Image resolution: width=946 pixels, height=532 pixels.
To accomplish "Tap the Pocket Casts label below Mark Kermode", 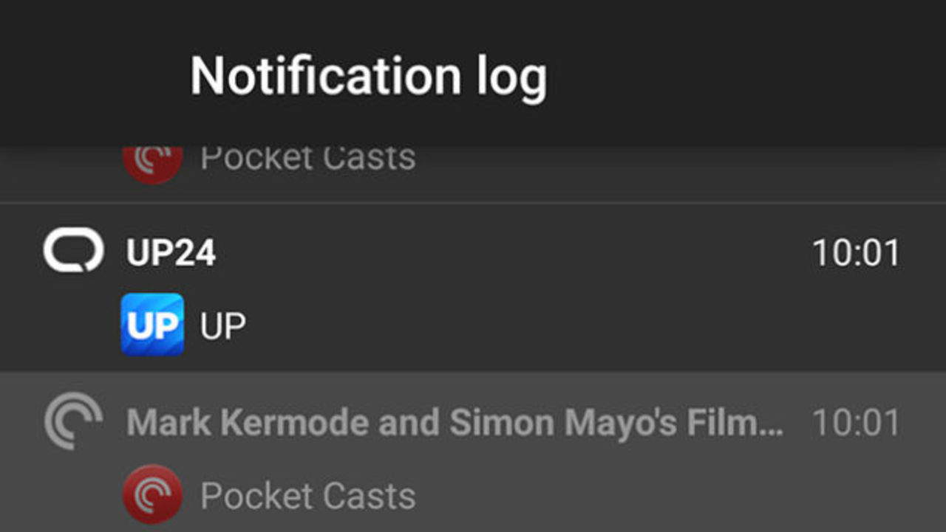I will pyautogui.click(x=307, y=495).
